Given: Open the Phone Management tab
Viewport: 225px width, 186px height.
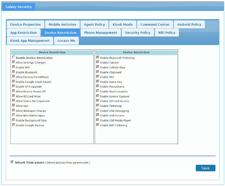Looking at the screenshot, I should (x=101, y=33).
